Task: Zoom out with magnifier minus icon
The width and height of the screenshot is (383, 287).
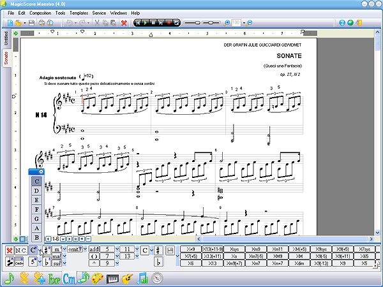Action: tap(249, 23)
